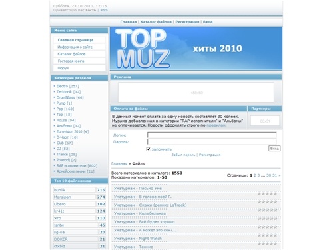Open Drum&Bass [66] category
Screen dimensions: 333x250
(x=70, y=97)
